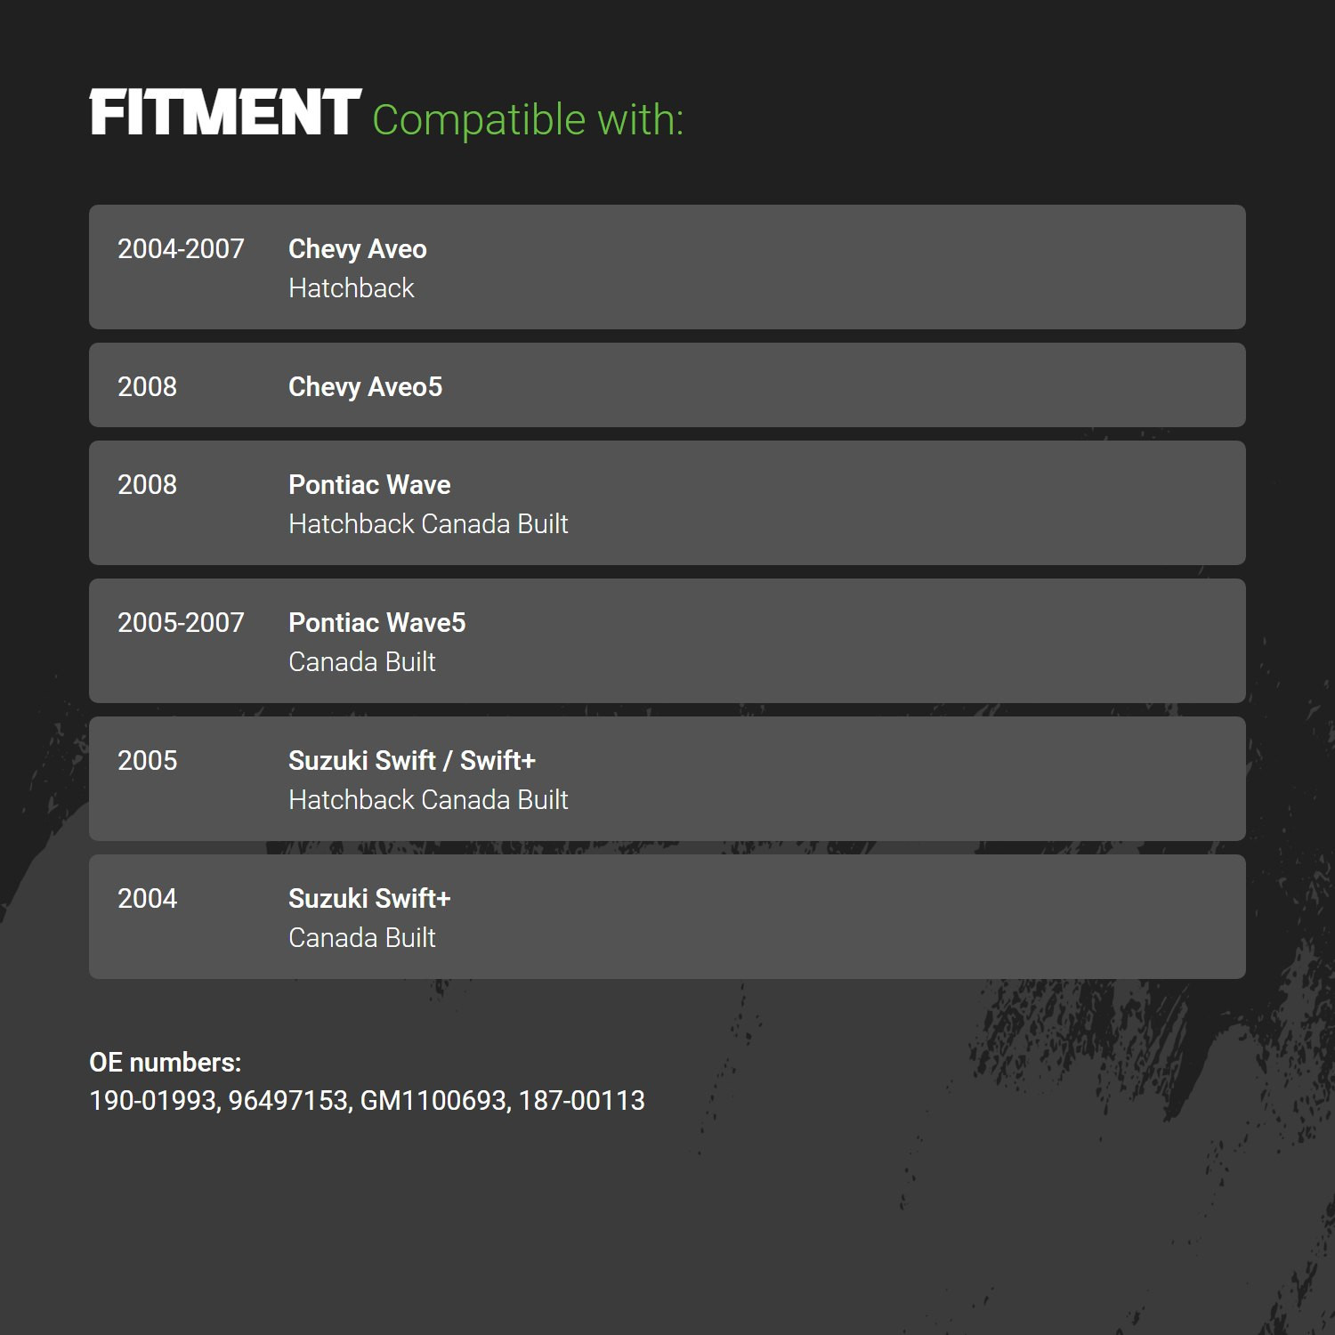This screenshot has width=1335, height=1335.
Task: Click the 2005 year label
Action: [x=148, y=761]
